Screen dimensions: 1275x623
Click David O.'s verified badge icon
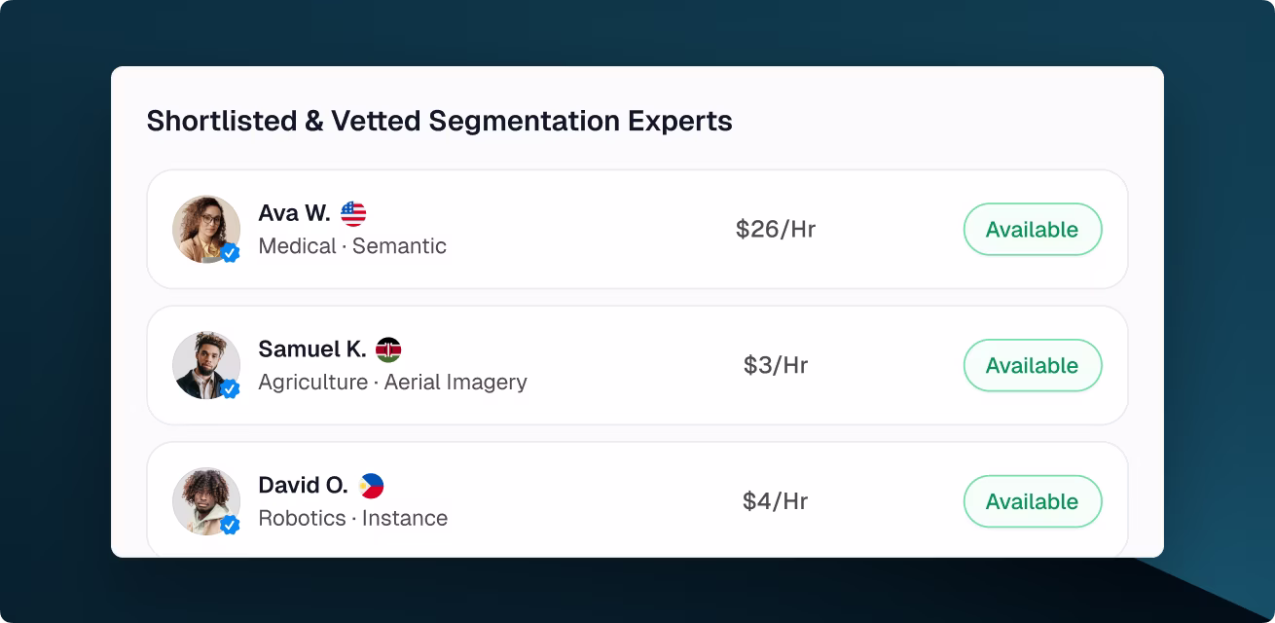pyautogui.click(x=231, y=527)
